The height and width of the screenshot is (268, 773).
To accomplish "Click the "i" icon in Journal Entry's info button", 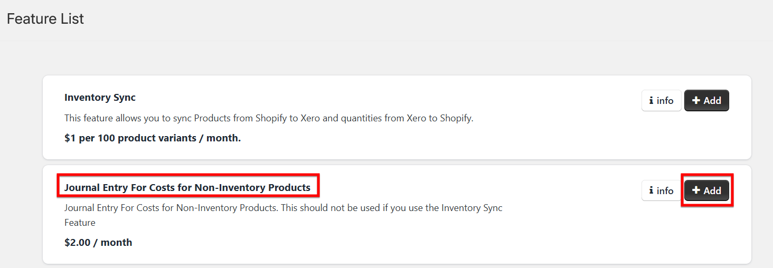I will pos(651,190).
